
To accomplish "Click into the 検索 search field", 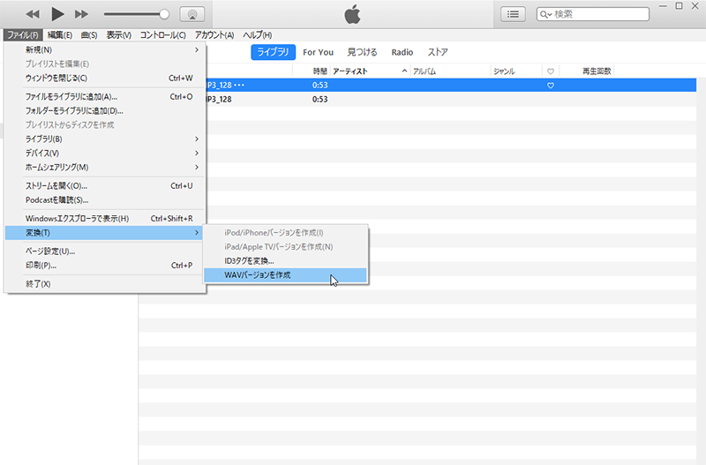I will [593, 14].
